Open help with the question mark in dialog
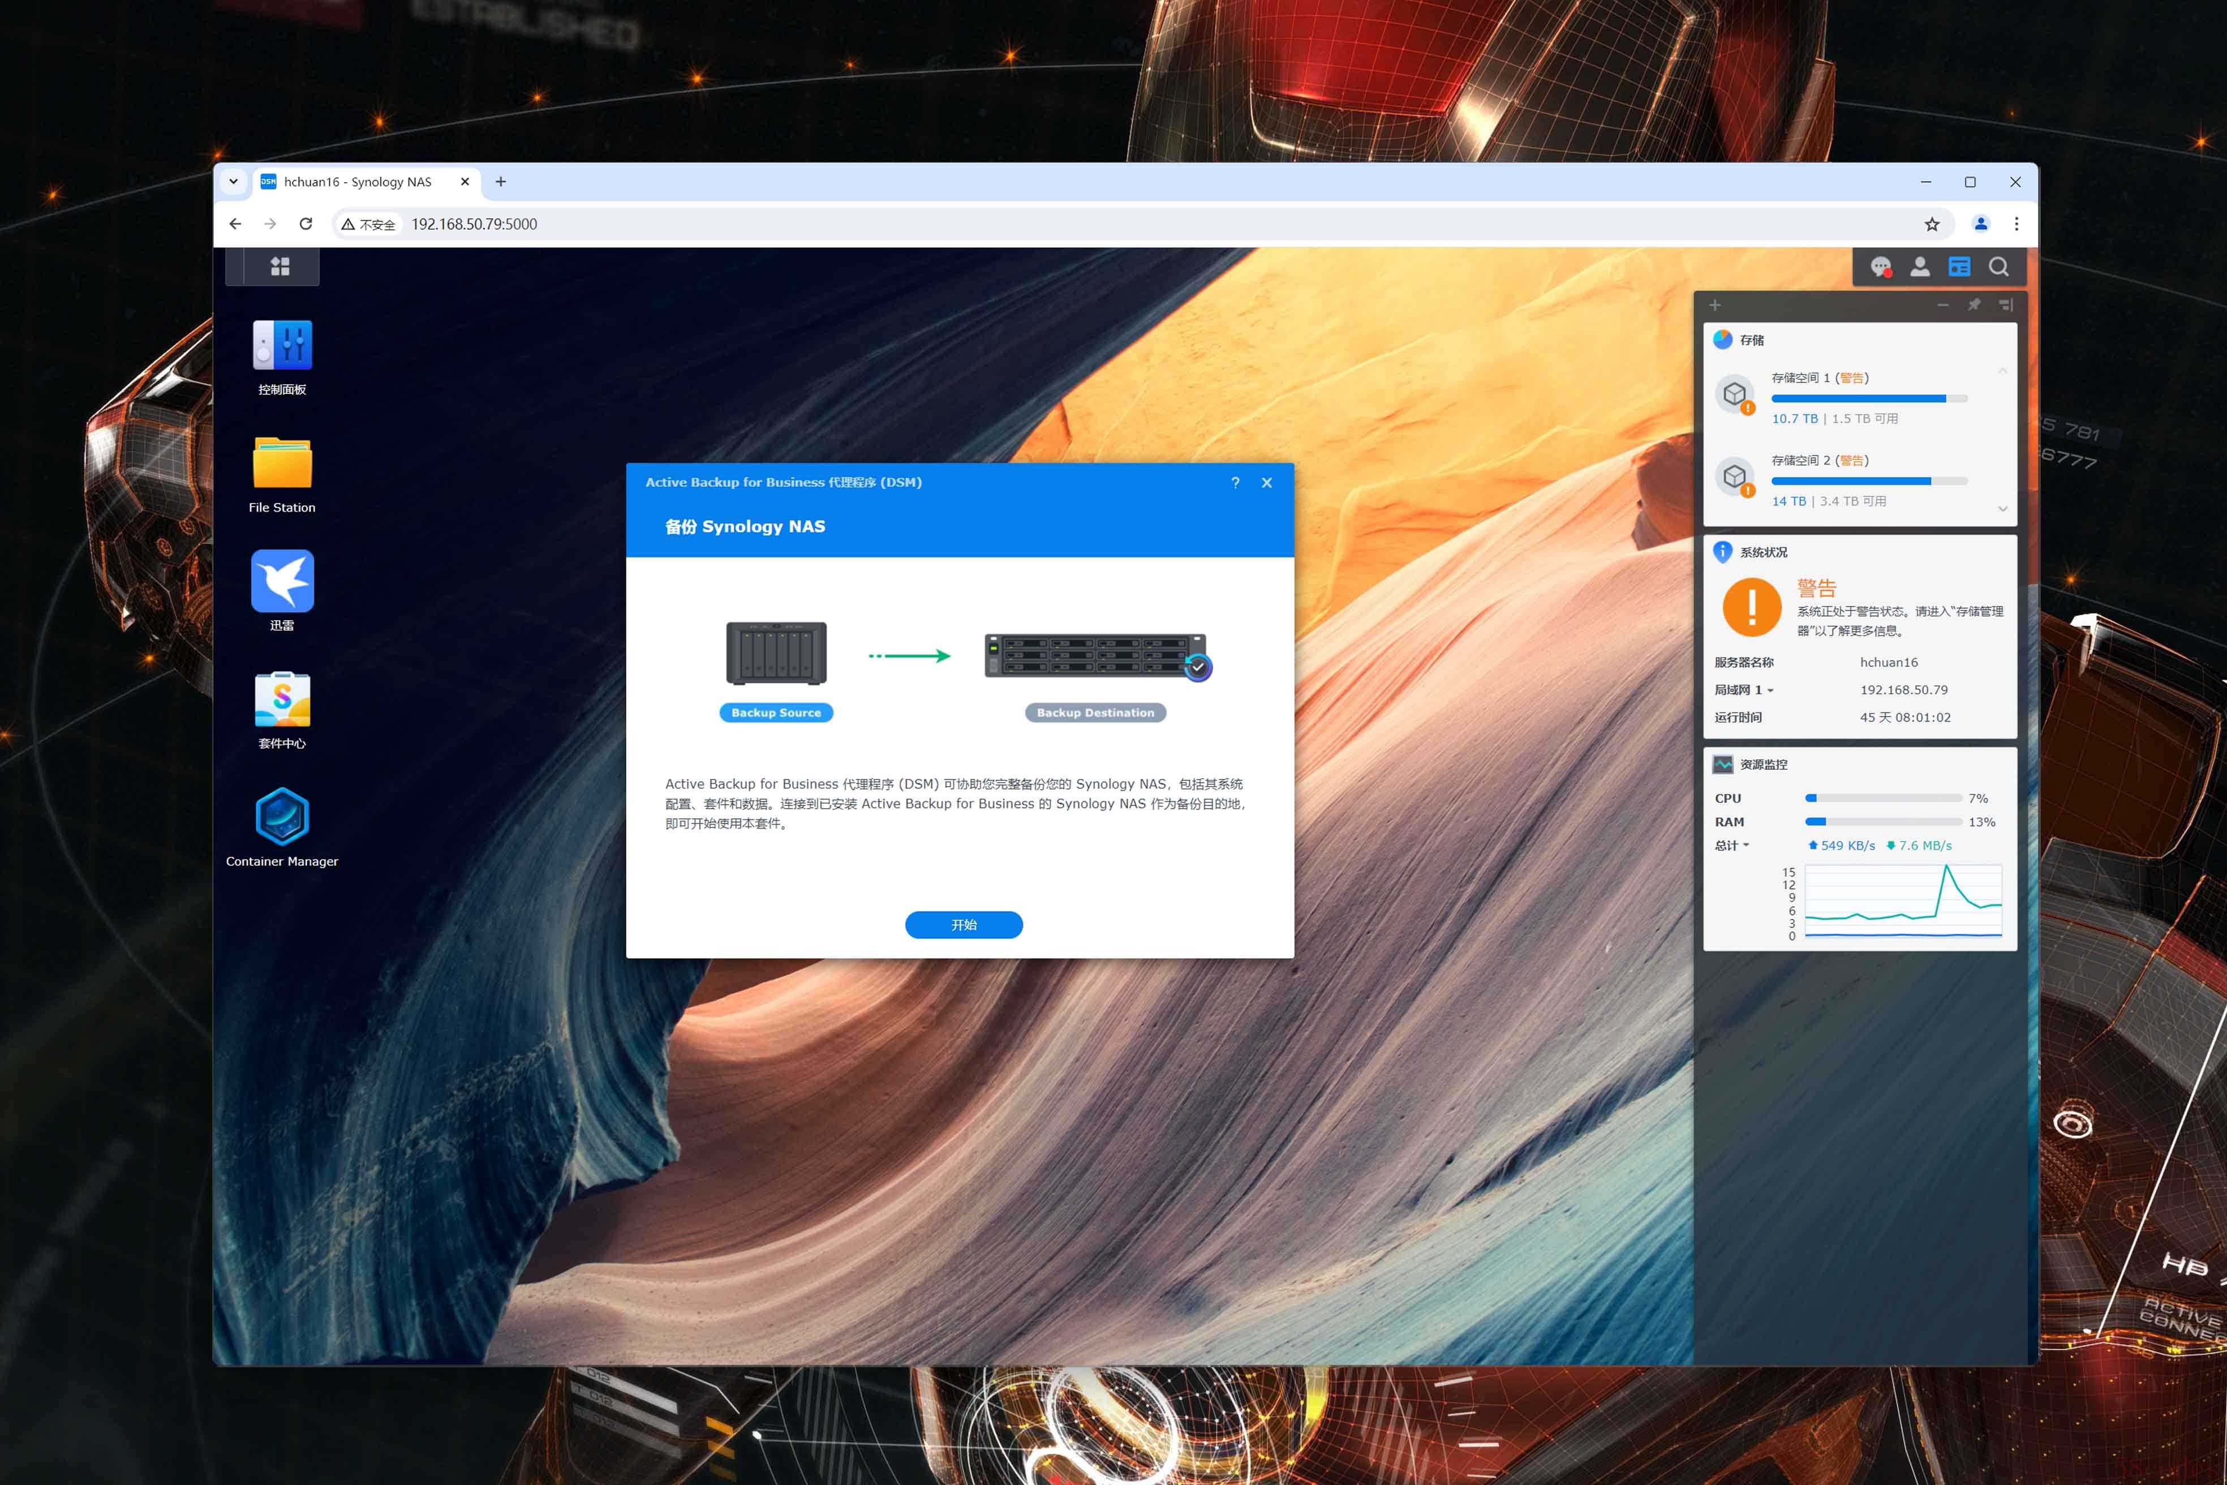Screen dimensions: 2227x1485 [1235, 483]
